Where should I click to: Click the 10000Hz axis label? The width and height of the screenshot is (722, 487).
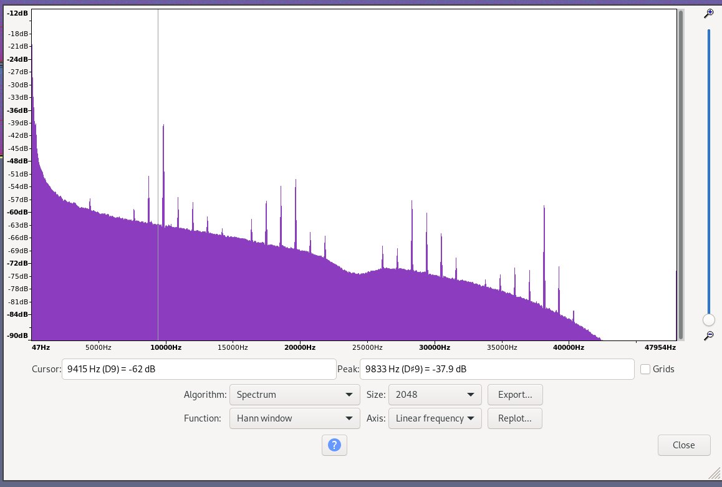(166, 347)
